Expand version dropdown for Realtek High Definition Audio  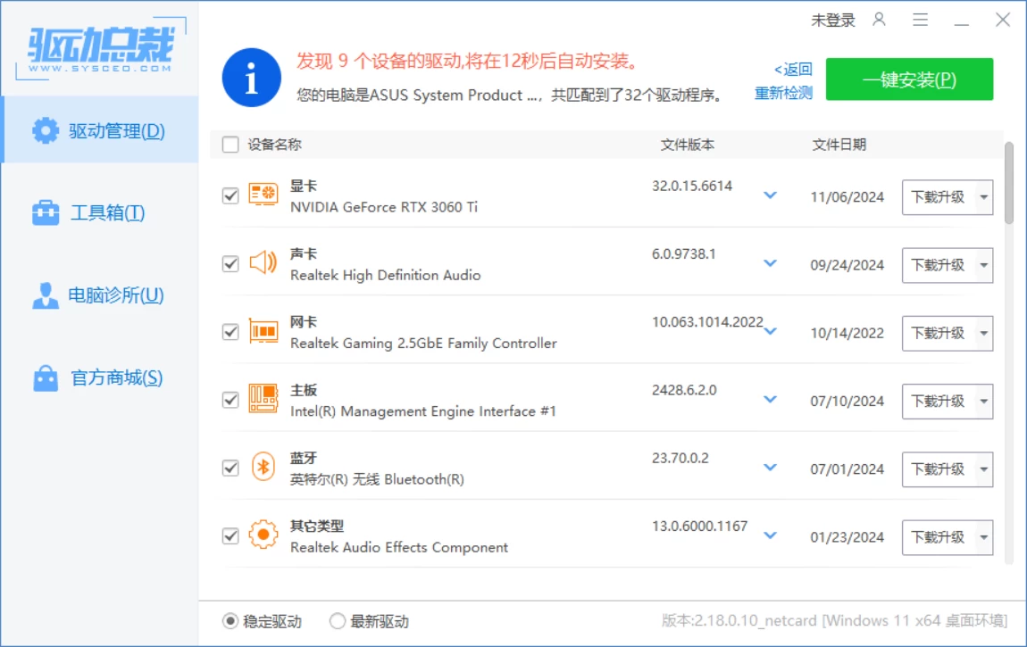770,264
